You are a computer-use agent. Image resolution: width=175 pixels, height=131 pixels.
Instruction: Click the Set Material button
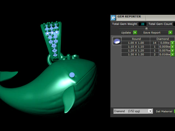(164, 111)
